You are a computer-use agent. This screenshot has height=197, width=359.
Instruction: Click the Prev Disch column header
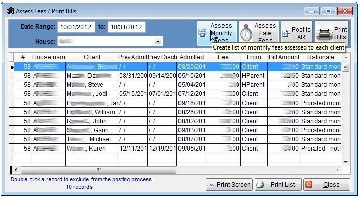162,57
